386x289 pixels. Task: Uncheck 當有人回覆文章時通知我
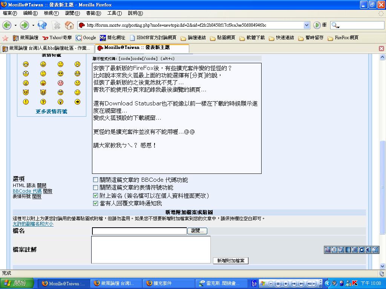(95, 203)
